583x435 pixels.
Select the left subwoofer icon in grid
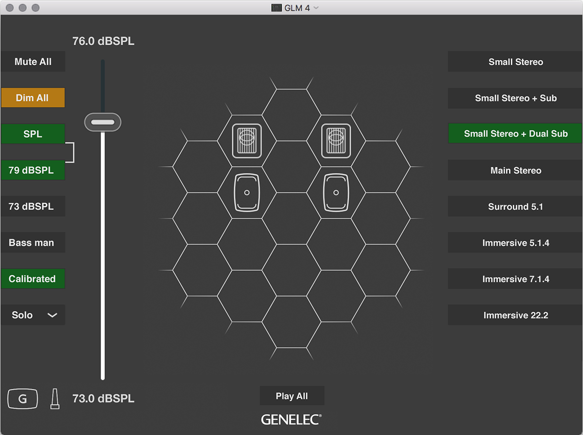(247, 141)
